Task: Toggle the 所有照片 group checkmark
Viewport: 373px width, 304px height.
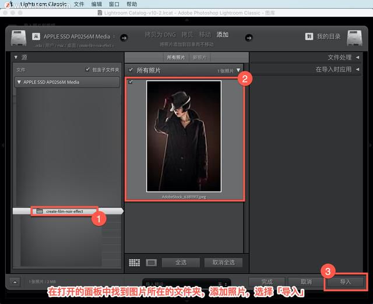Action: click(x=131, y=70)
